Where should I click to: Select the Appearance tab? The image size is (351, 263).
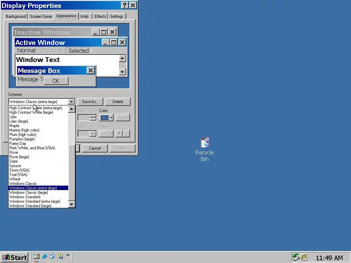click(x=66, y=16)
